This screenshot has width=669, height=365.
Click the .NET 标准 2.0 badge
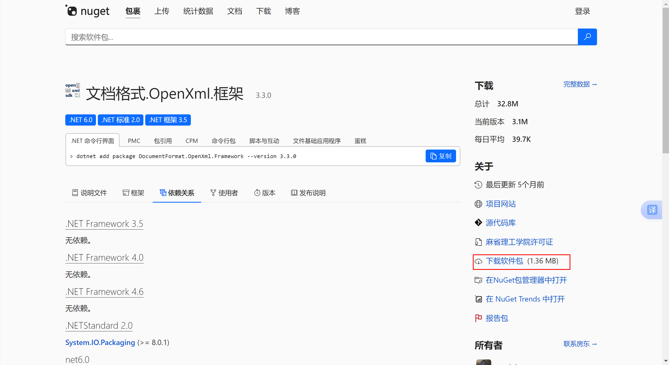tap(120, 120)
